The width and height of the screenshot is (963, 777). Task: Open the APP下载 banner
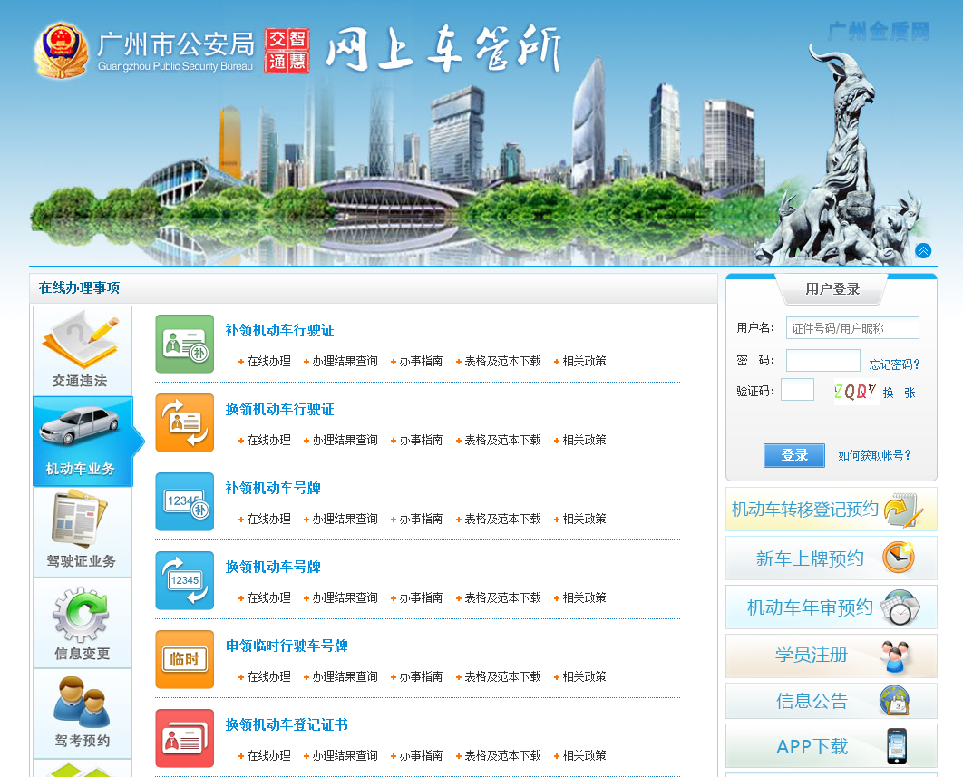[x=831, y=746]
